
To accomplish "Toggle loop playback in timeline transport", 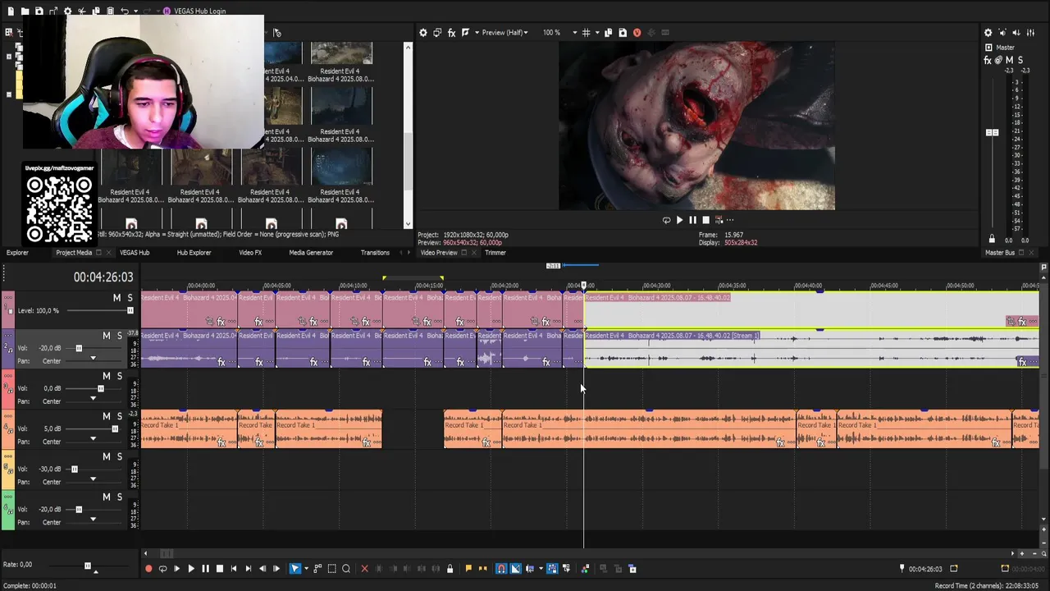I will point(162,568).
